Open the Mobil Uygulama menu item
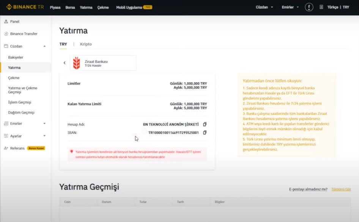 (129, 7)
